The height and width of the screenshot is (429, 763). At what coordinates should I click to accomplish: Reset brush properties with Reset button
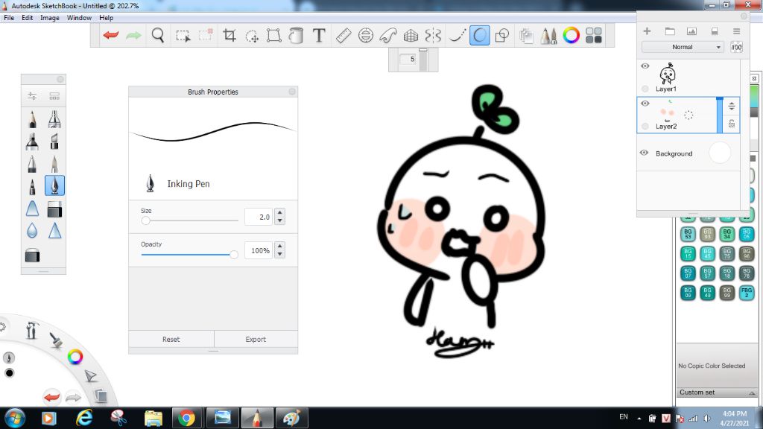[171, 339]
